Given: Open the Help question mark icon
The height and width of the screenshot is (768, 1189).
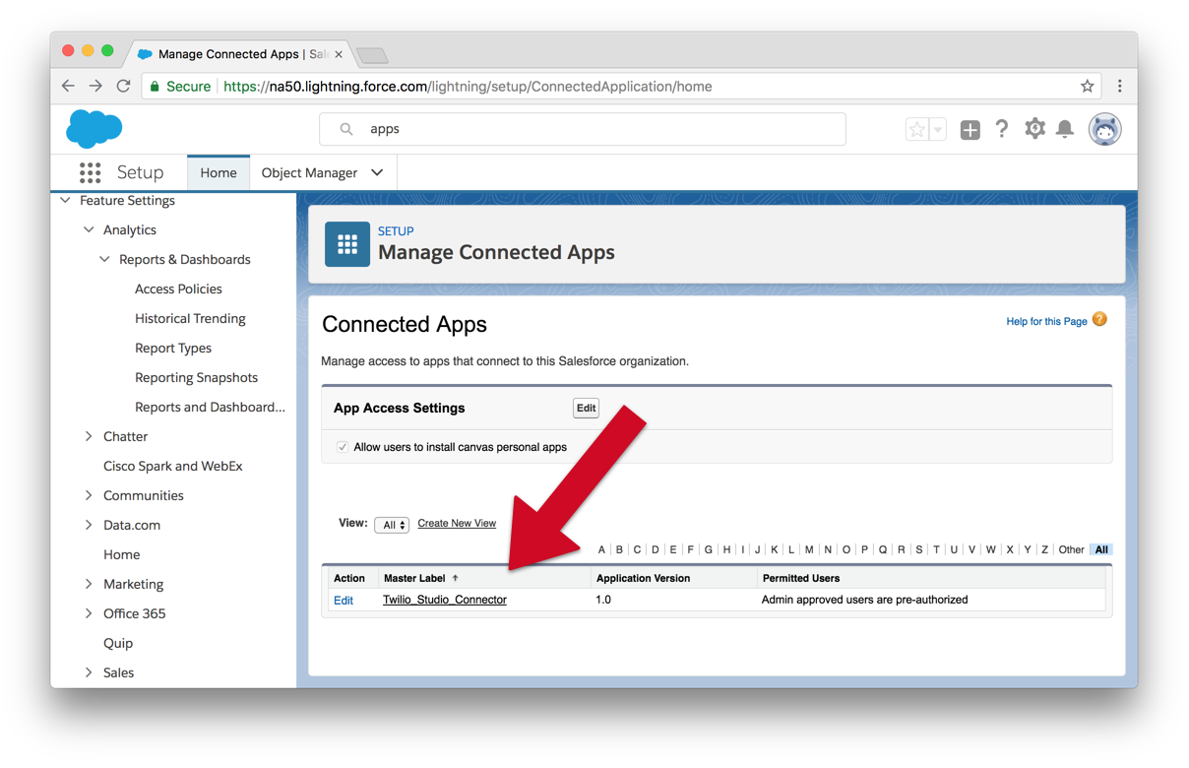Looking at the screenshot, I should (1002, 129).
